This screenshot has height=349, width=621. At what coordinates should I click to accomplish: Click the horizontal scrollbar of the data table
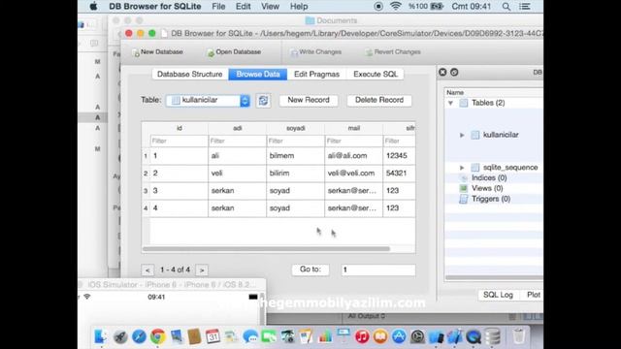[x=266, y=249]
